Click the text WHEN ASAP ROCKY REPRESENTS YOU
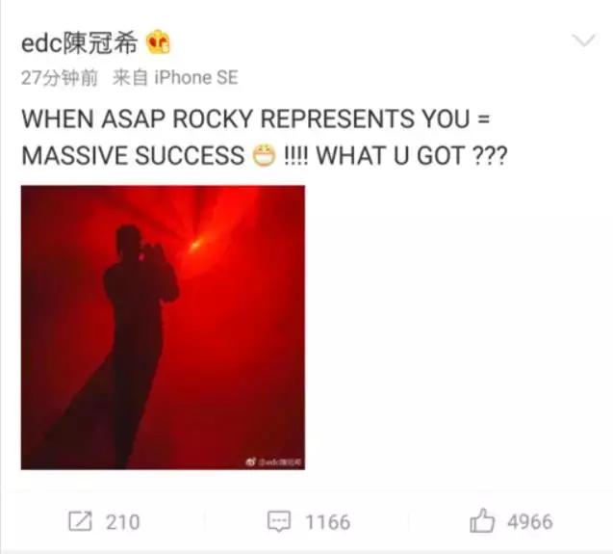The image size is (613, 554). point(245,119)
